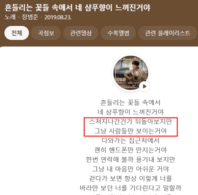Click the 노래 category label
This screenshot has width=198, height=195.
point(10,17)
